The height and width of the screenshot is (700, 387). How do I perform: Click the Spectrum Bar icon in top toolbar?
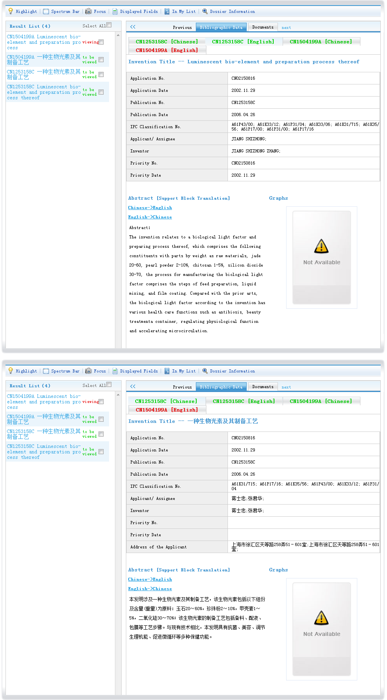pyautogui.click(x=46, y=11)
